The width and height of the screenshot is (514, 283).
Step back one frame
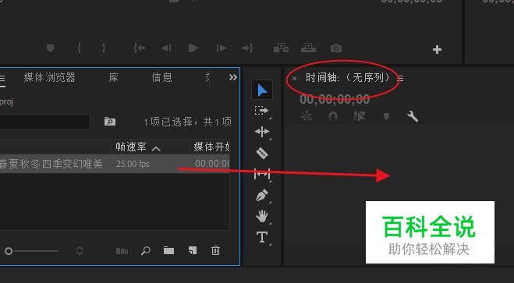166,48
